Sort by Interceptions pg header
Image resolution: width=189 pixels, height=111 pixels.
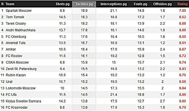click(x=114, y=4)
